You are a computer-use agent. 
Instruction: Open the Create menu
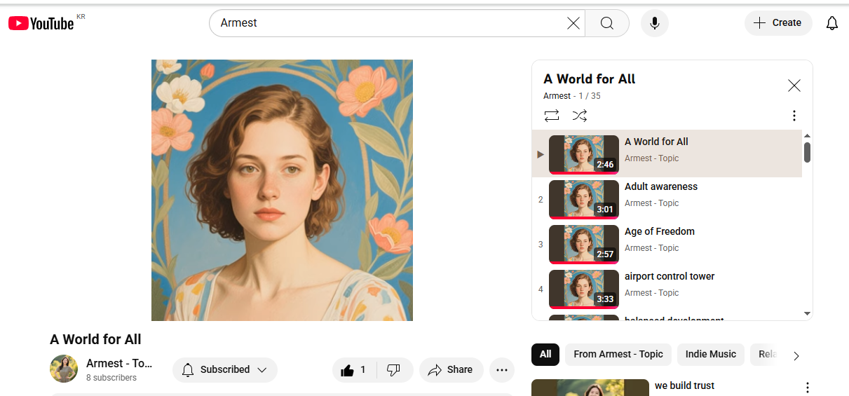778,23
